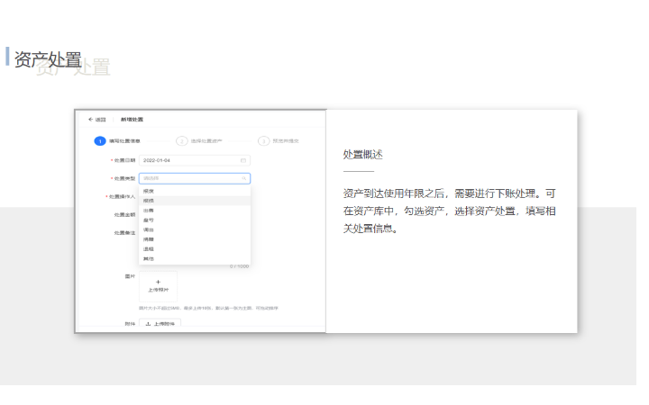Click step 1 circle 填写处置信息

(x=100, y=140)
